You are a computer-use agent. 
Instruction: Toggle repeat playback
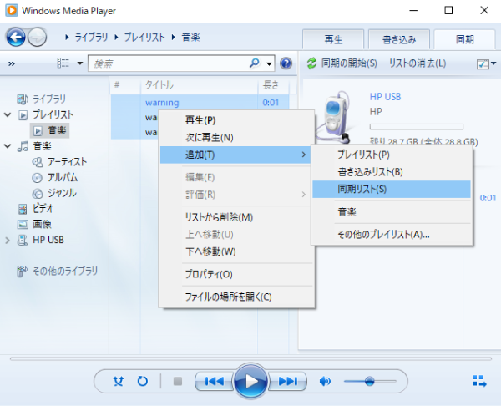(143, 381)
